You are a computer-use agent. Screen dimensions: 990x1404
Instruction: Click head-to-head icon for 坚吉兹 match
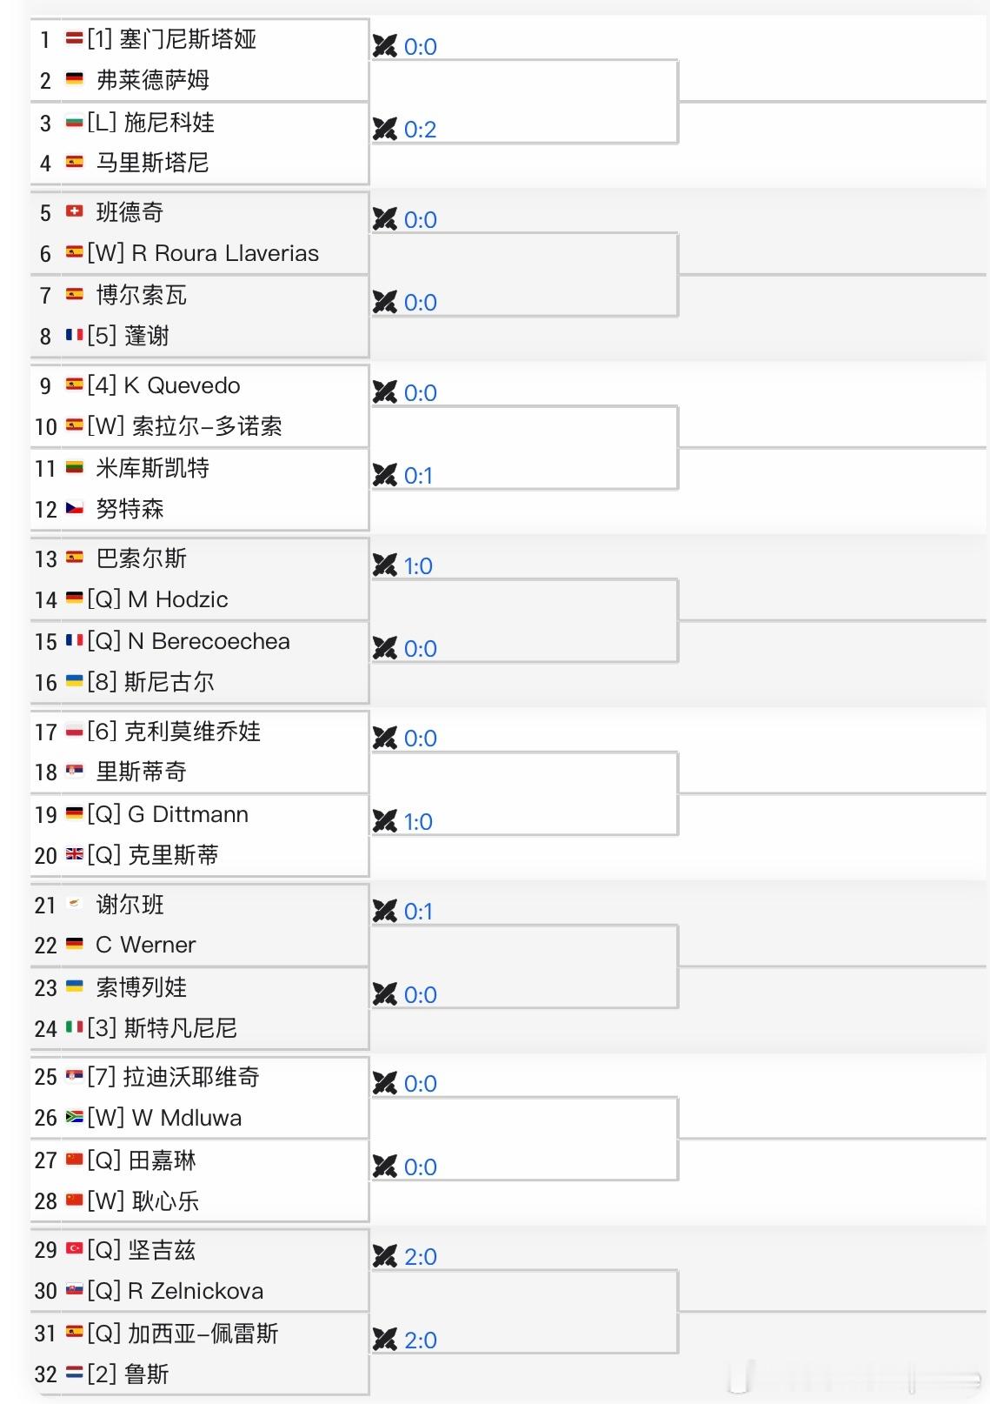[384, 1256]
